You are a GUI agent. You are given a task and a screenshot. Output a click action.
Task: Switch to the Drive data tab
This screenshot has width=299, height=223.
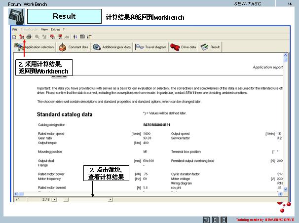[183, 47]
